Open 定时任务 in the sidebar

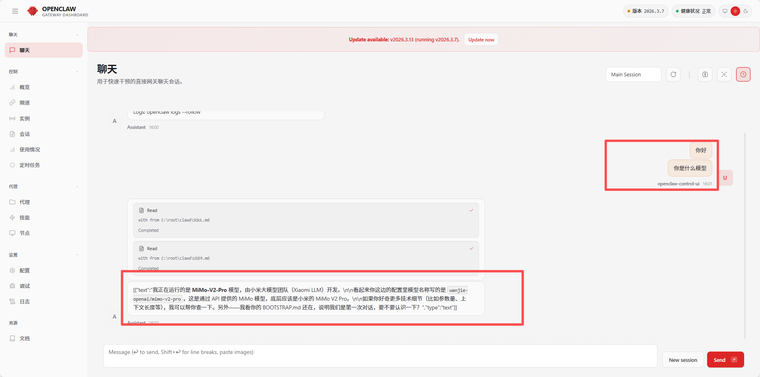point(29,165)
